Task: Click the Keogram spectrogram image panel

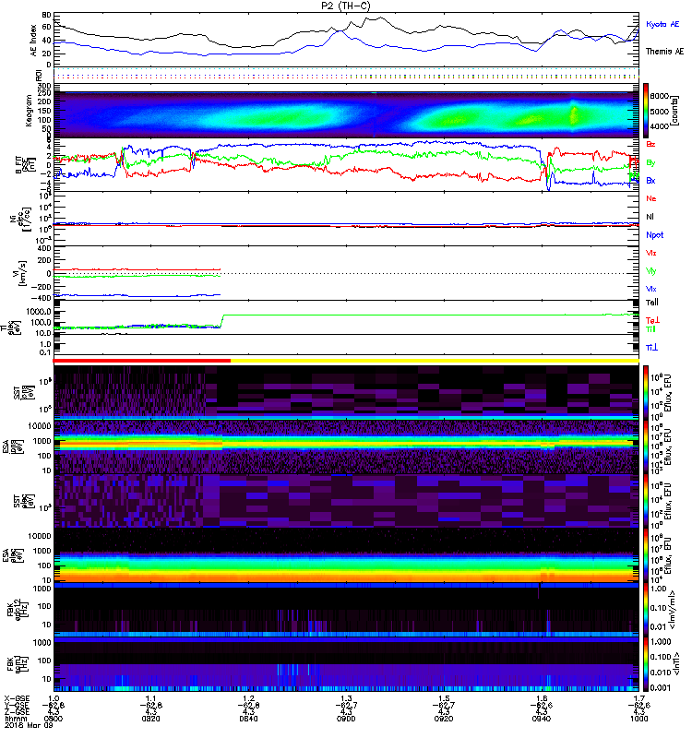Action: pos(346,114)
